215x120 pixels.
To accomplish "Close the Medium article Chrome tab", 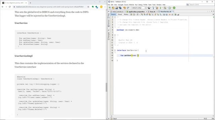I will [x=26, y=3].
